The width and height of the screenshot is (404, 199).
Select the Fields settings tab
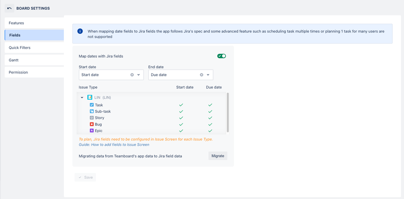point(34,35)
